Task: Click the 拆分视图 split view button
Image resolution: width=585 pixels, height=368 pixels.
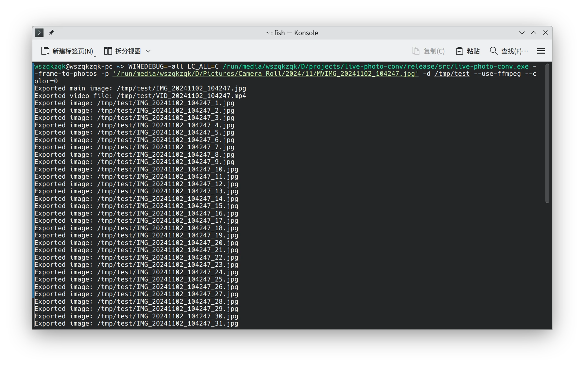Action: tap(122, 51)
